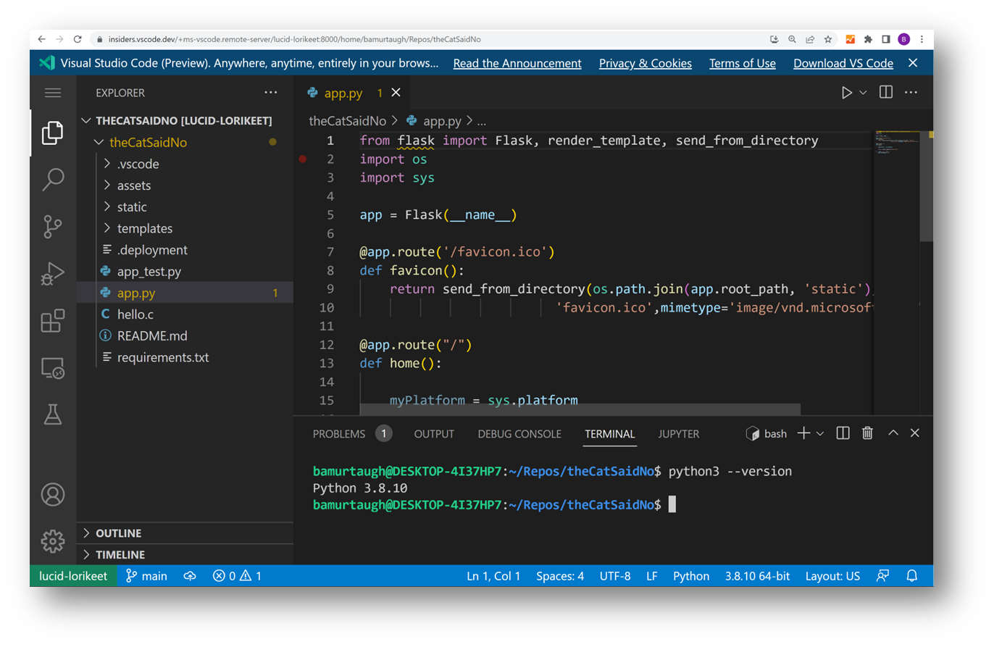Switch to the DEBUG CONSOLE tab
This screenshot has height=647, width=994.
point(519,433)
